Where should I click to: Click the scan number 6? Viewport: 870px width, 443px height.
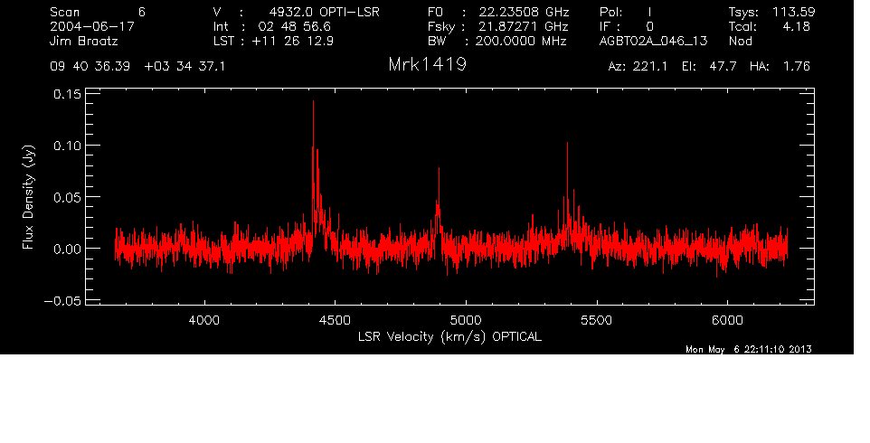coord(142,12)
